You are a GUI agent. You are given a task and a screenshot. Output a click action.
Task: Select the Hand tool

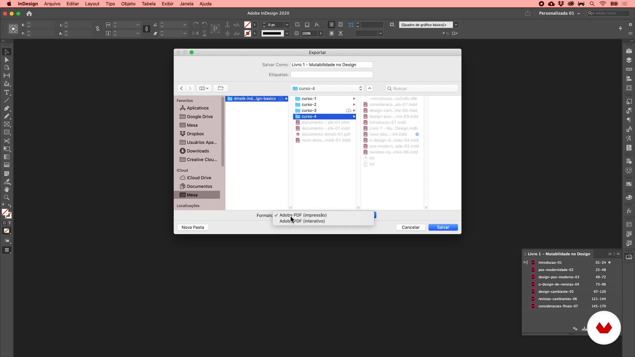7,189
